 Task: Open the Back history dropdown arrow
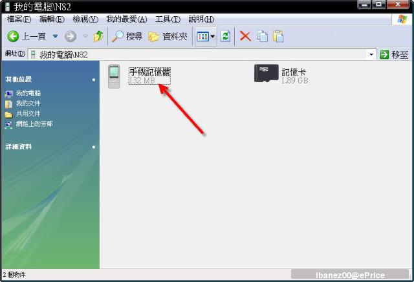(x=55, y=36)
